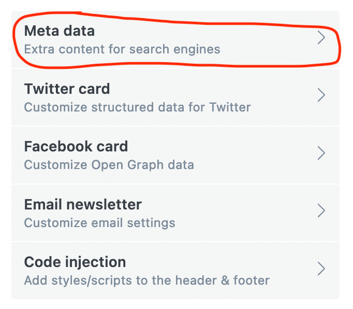Expand Twitter card using its right chevron
This screenshot has height=309, width=353.
point(321,95)
